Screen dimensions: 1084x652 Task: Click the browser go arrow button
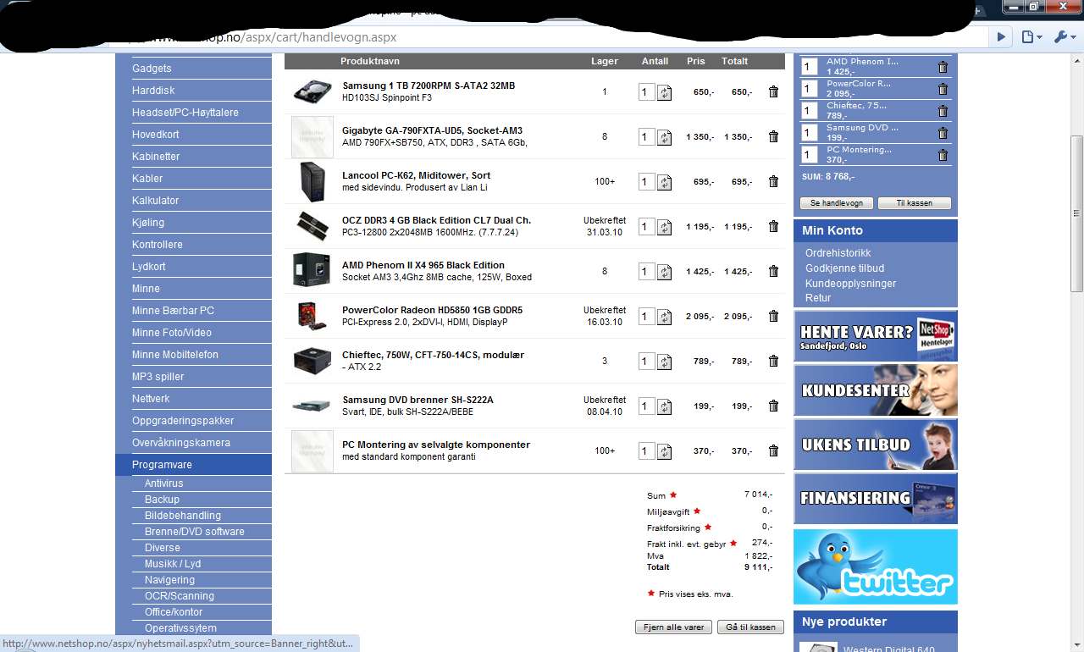pyautogui.click(x=1002, y=37)
